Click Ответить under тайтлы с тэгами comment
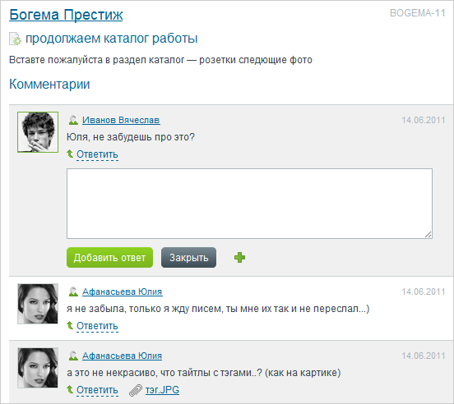454x404 pixels. pyautogui.click(x=97, y=390)
